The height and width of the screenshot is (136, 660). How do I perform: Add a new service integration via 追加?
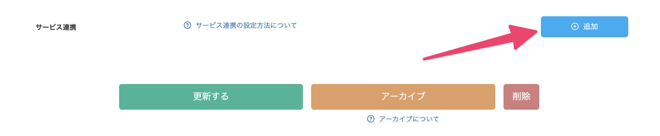tap(584, 27)
